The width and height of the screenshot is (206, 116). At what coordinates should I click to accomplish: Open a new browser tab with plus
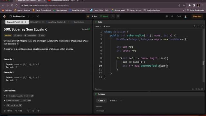(83, 1)
